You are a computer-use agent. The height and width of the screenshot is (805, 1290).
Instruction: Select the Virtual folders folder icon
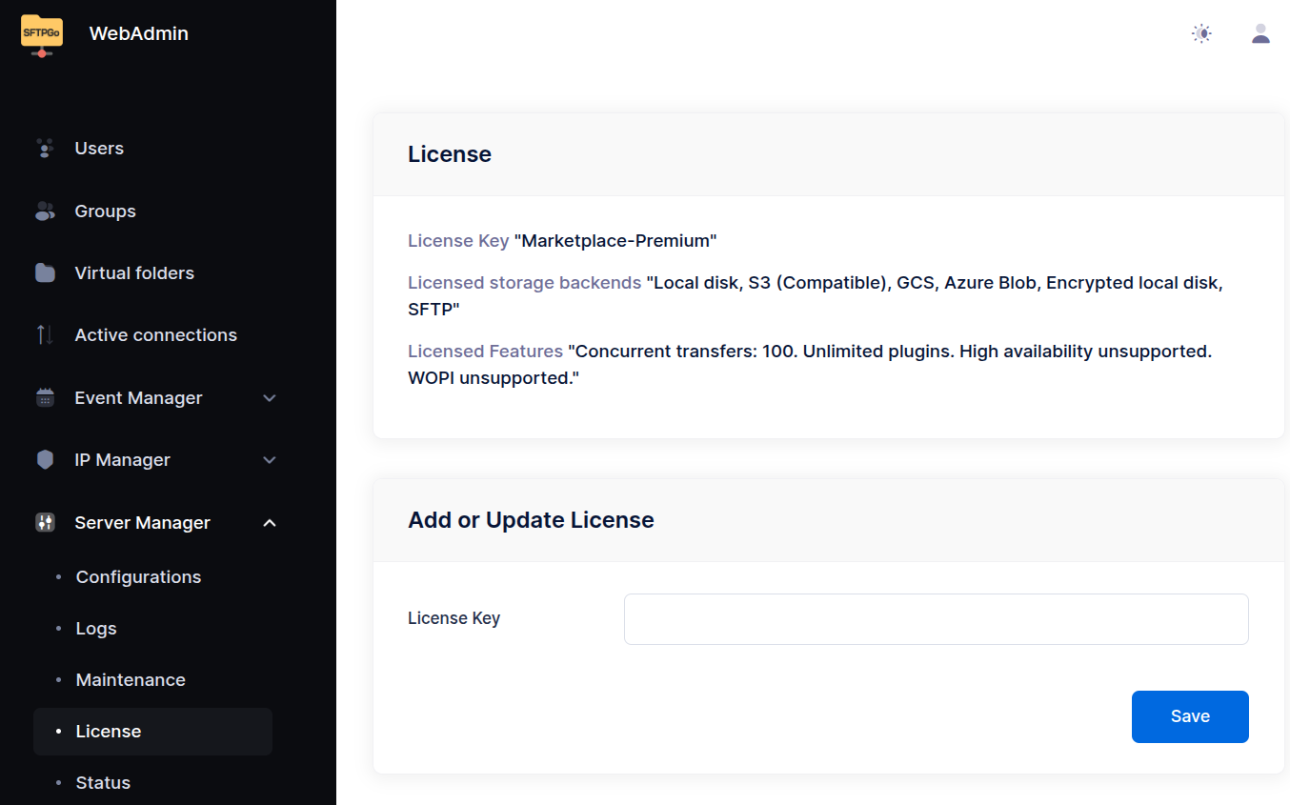45,273
